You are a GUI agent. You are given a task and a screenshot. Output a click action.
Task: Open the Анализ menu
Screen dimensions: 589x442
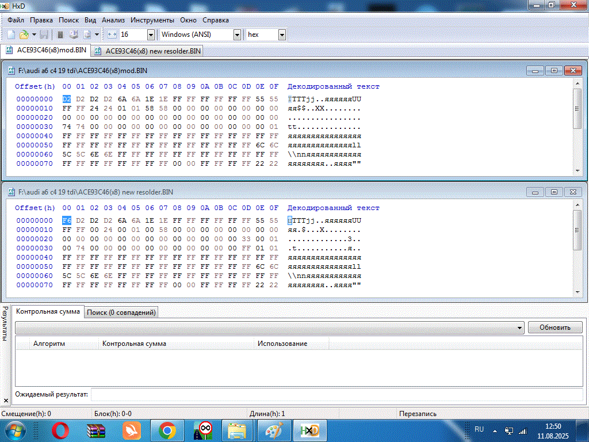click(113, 20)
